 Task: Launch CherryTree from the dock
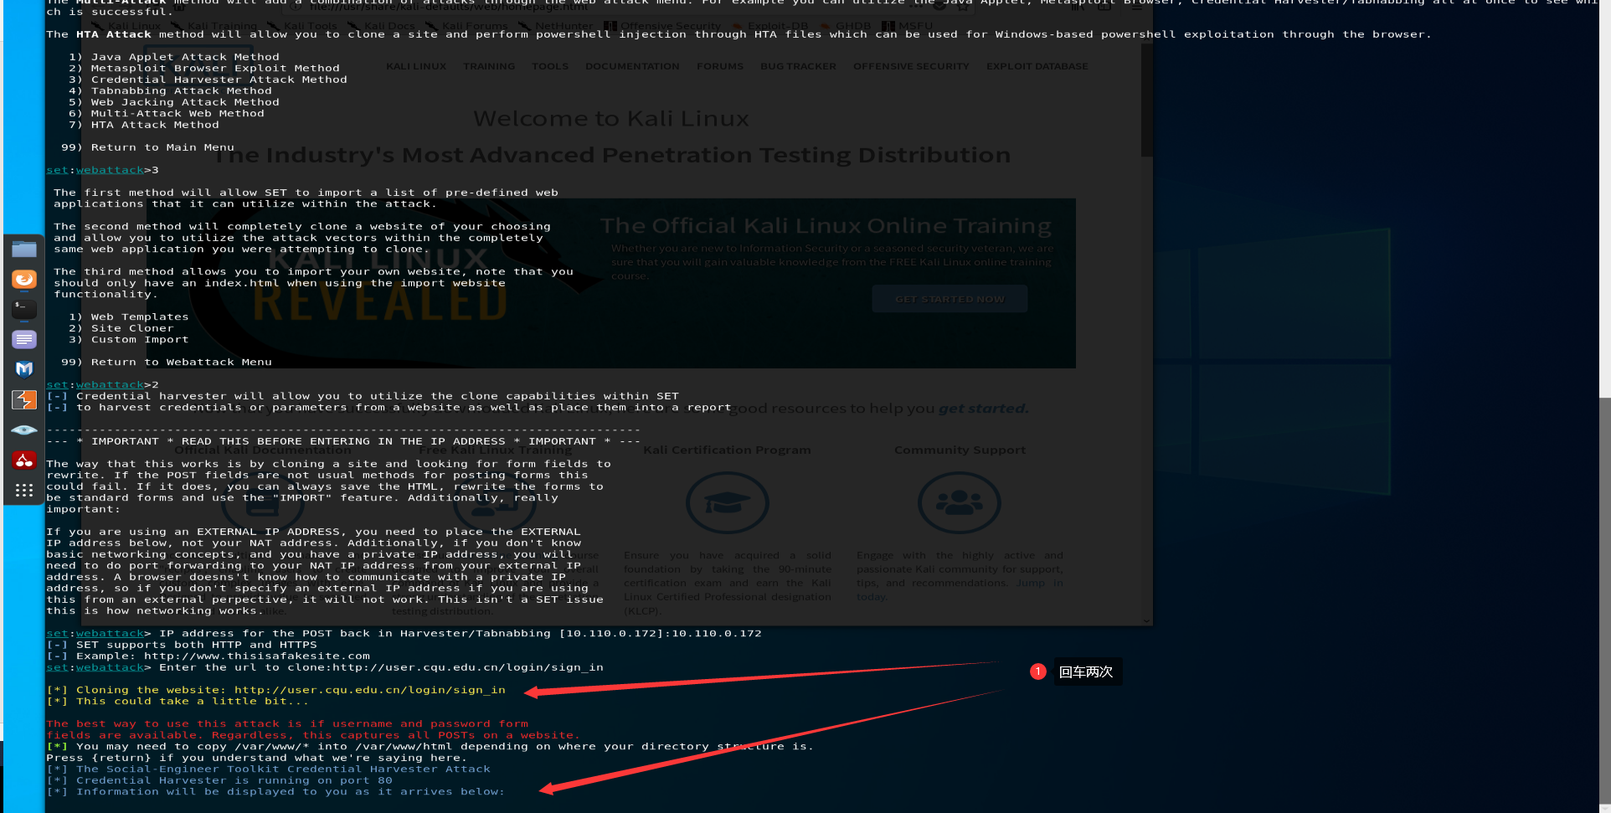[24, 460]
